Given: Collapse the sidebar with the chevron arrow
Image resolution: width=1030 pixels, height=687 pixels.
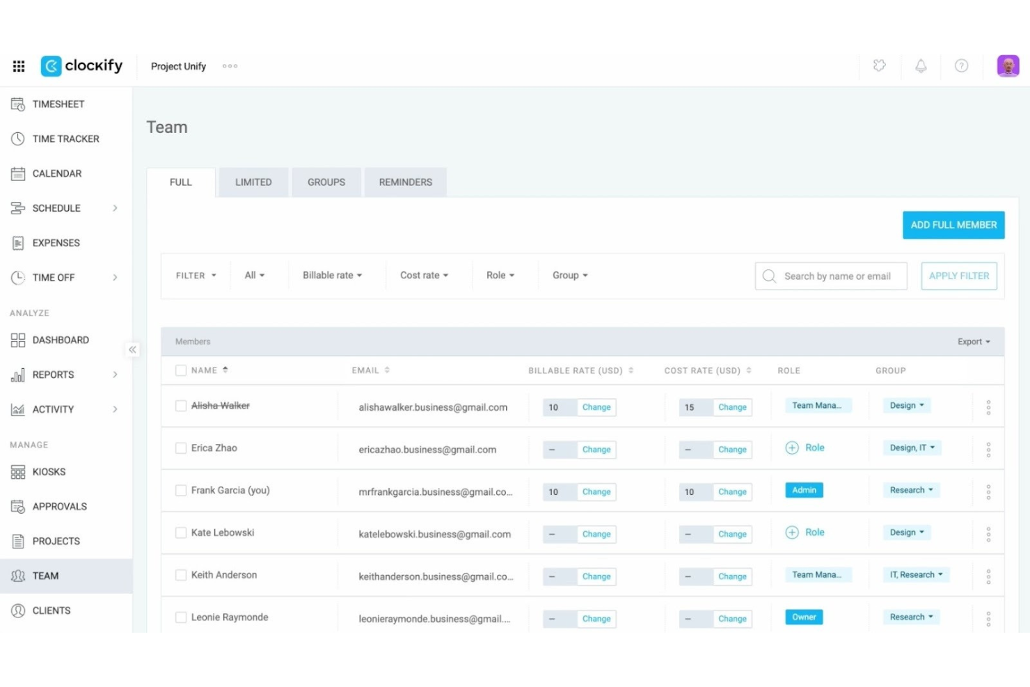Looking at the screenshot, I should tap(132, 349).
